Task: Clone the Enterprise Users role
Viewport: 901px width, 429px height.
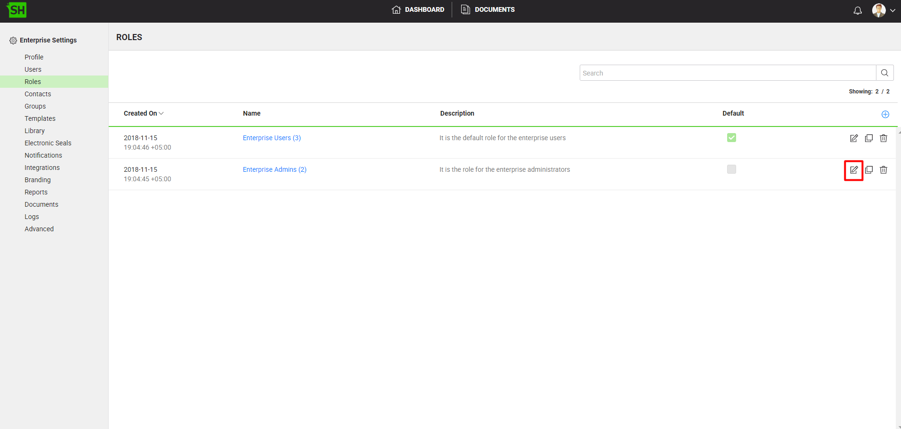Action: 869,138
